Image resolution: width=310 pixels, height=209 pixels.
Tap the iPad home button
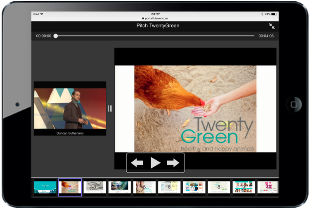coord(294,104)
